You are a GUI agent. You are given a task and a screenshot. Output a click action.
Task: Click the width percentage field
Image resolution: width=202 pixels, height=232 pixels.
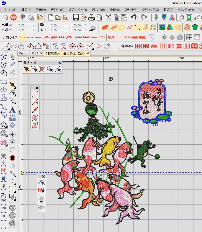pyautogui.click(x=77, y=25)
